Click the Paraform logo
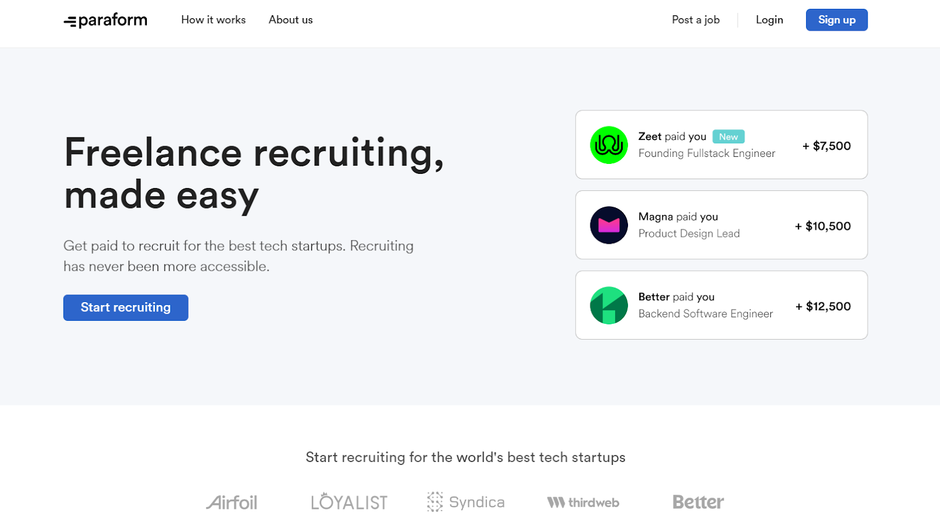The image size is (940, 520). coord(105,19)
